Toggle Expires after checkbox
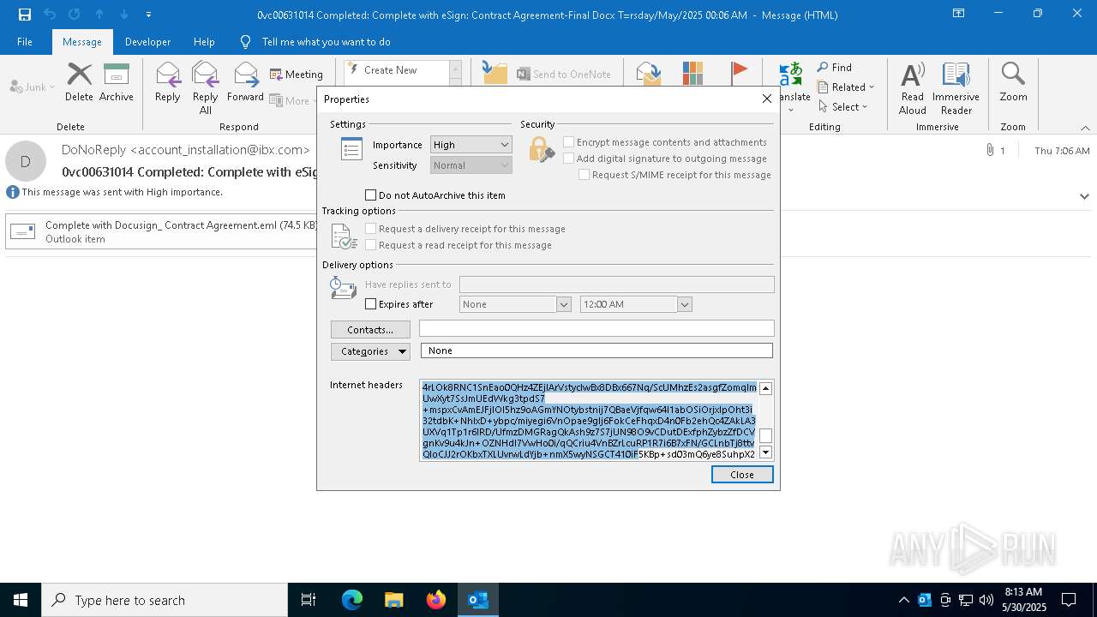The width and height of the screenshot is (1097, 617). 371,304
